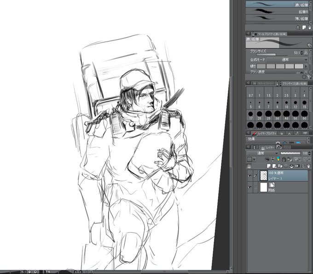Click the layer color effect icon

click(299, 143)
